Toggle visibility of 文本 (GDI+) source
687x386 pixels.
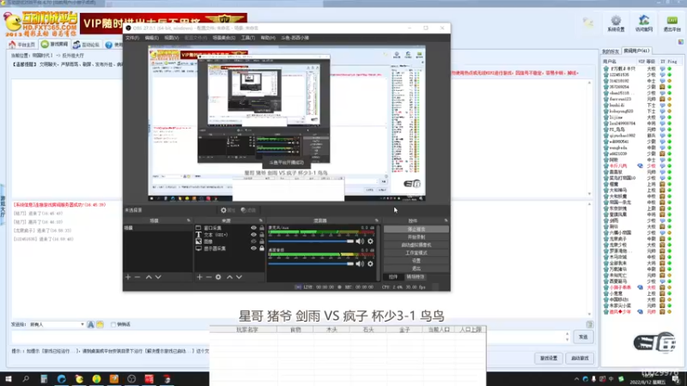(x=253, y=234)
